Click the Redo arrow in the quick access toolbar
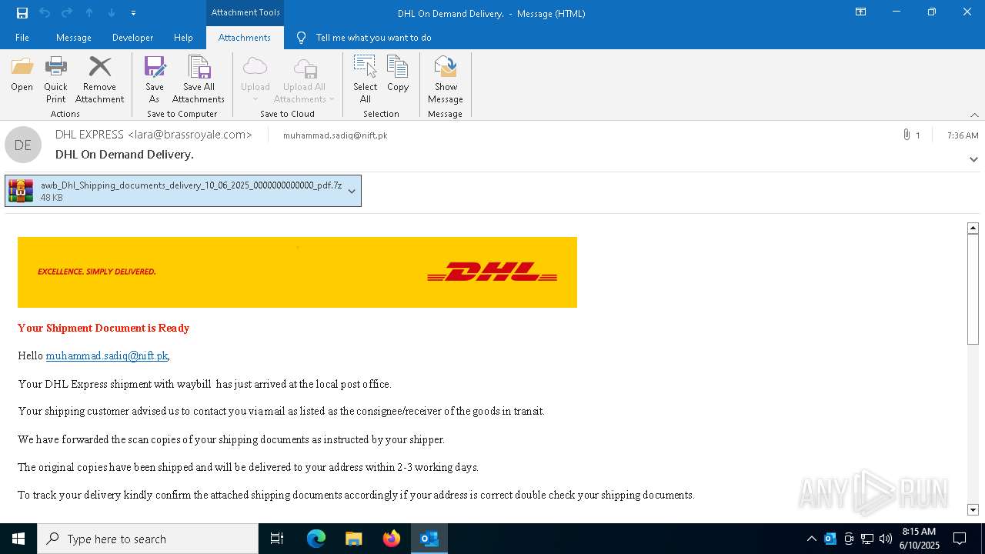Image resolution: width=985 pixels, height=554 pixels. tap(67, 13)
